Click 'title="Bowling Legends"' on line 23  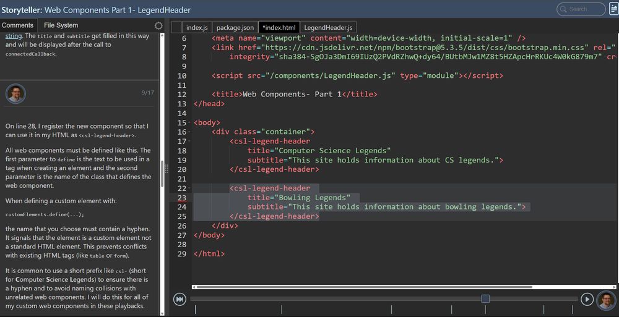pyautogui.click(x=299, y=198)
